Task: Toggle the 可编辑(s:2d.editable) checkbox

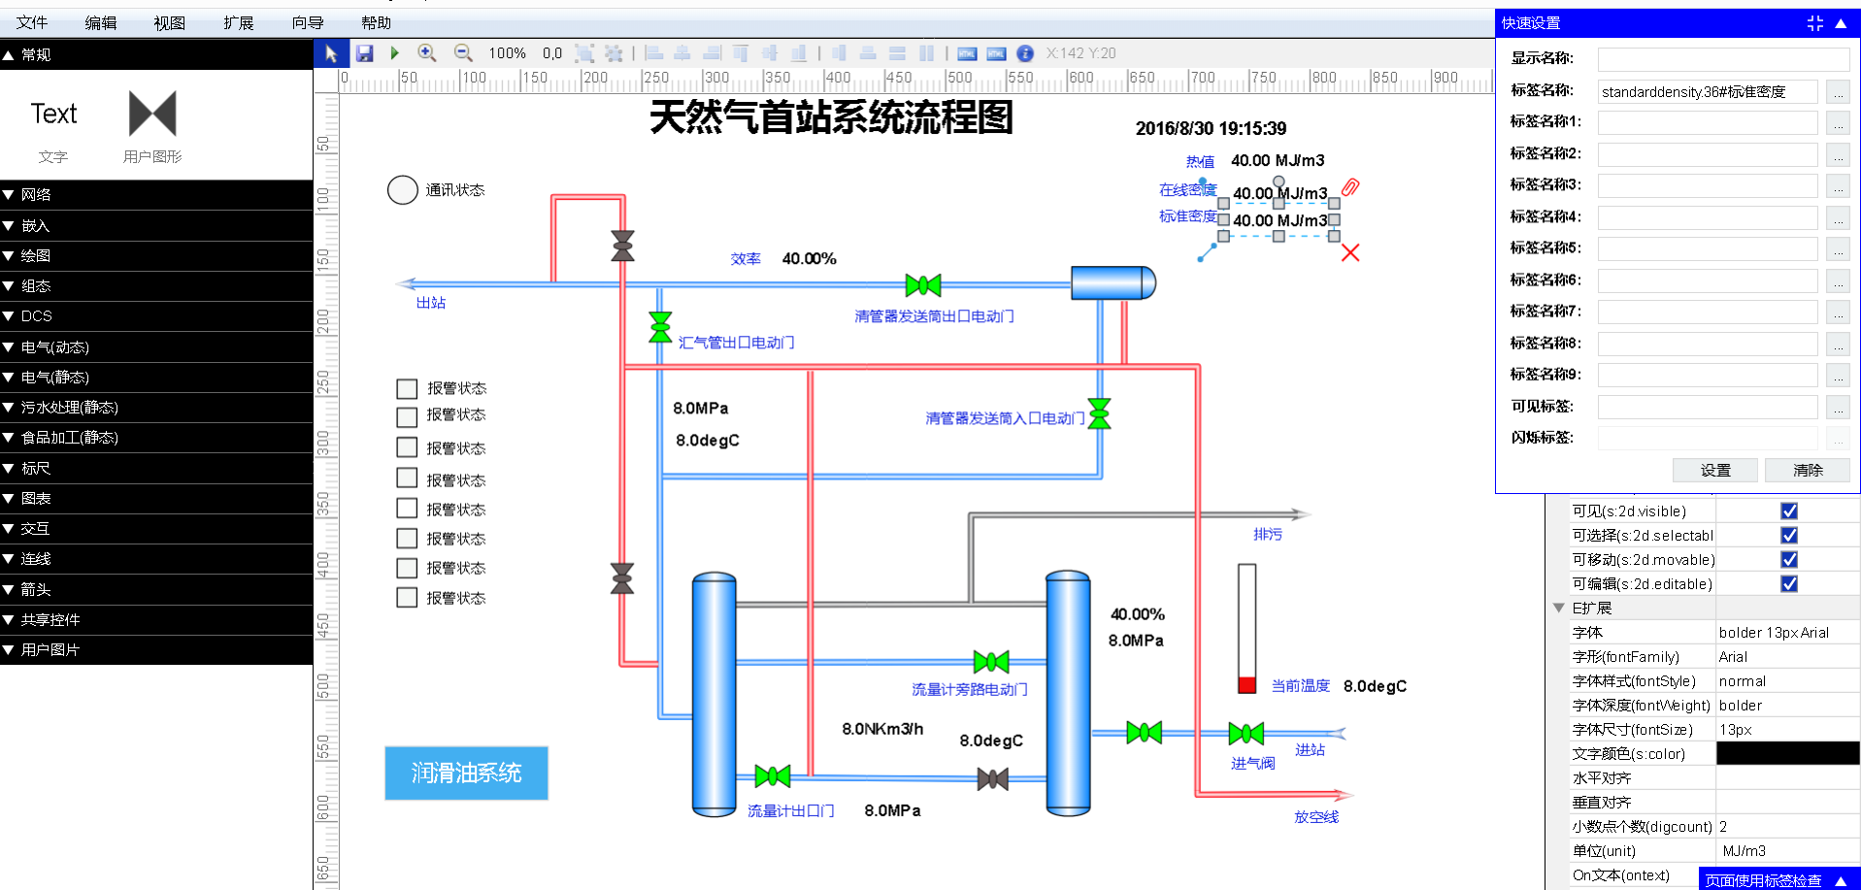Action: click(x=1789, y=583)
